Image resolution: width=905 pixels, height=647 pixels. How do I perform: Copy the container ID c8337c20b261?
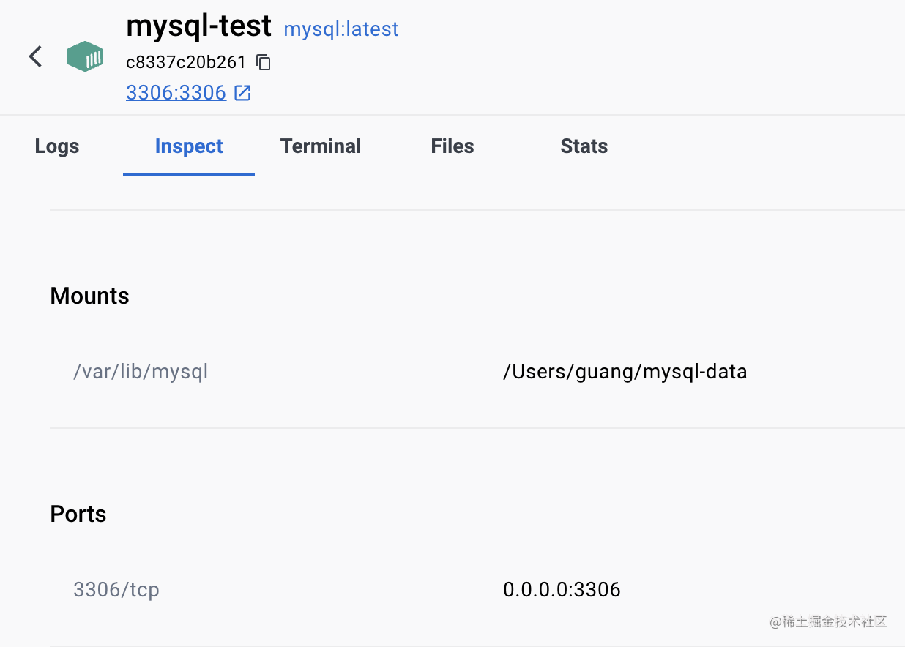tap(264, 62)
